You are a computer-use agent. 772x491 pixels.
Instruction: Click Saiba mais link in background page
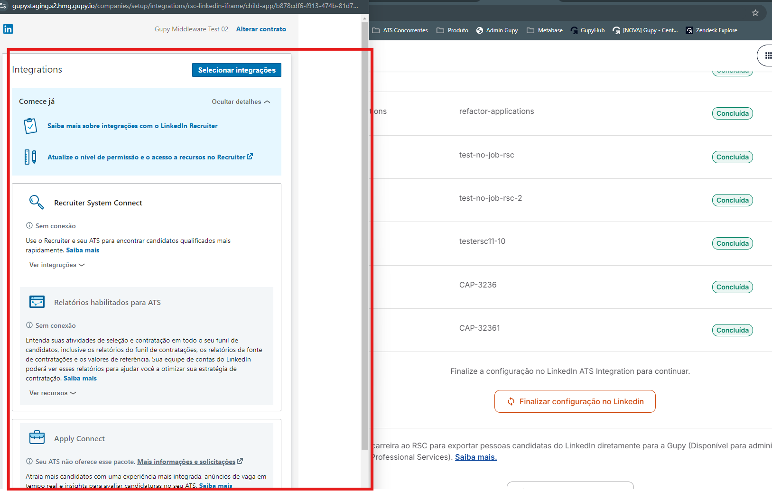point(476,457)
